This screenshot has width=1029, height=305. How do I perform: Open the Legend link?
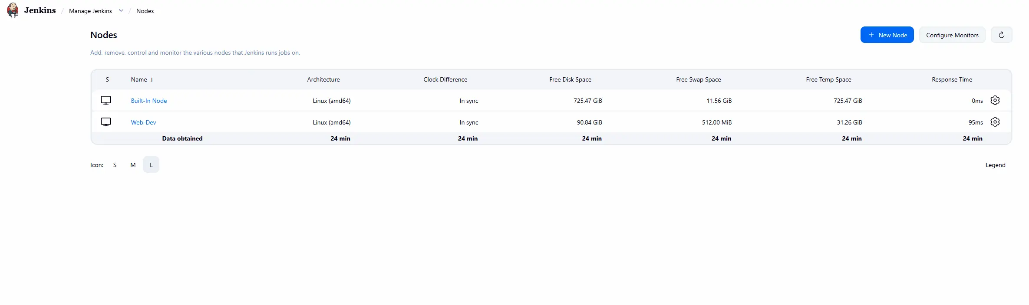point(996,165)
